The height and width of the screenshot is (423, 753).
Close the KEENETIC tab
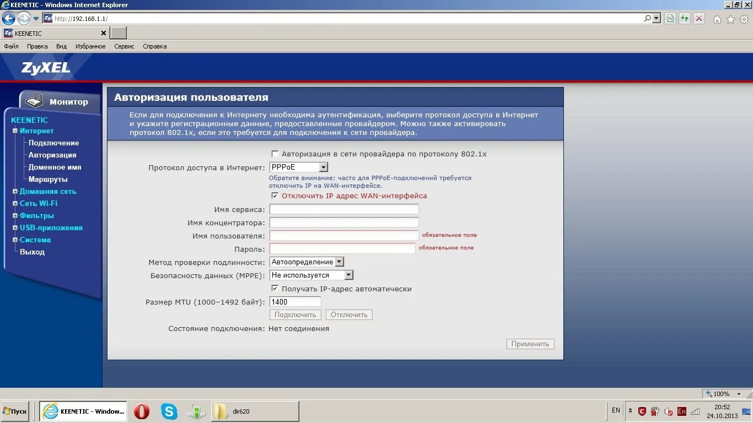point(103,33)
